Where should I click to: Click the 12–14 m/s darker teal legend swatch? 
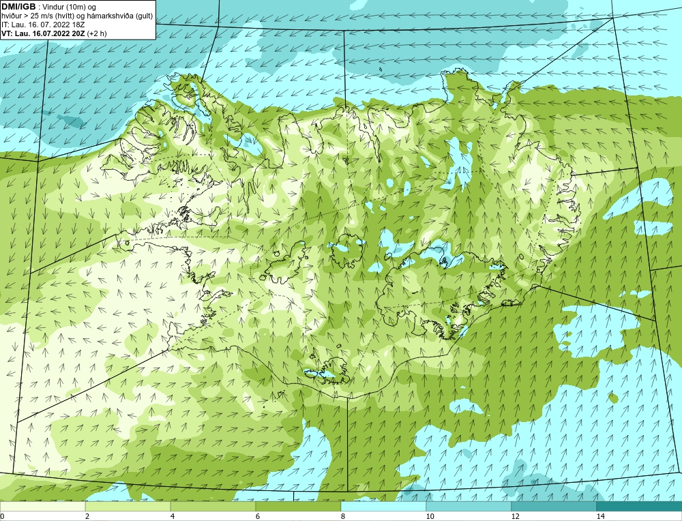click(554, 506)
